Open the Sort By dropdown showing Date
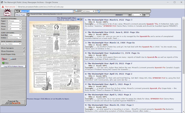This screenshot has height=113, width=185. [x=15, y=35]
